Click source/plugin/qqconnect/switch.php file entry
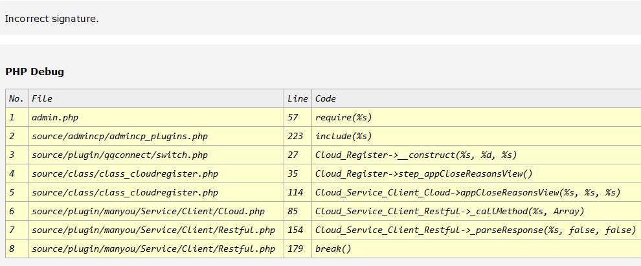Screen dimensions: 641x266 (120, 155)
